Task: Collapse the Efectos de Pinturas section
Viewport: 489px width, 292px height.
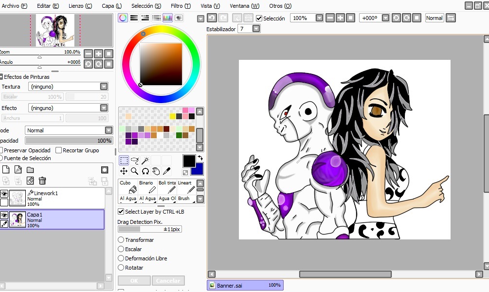Action: [x=1, y=77]
